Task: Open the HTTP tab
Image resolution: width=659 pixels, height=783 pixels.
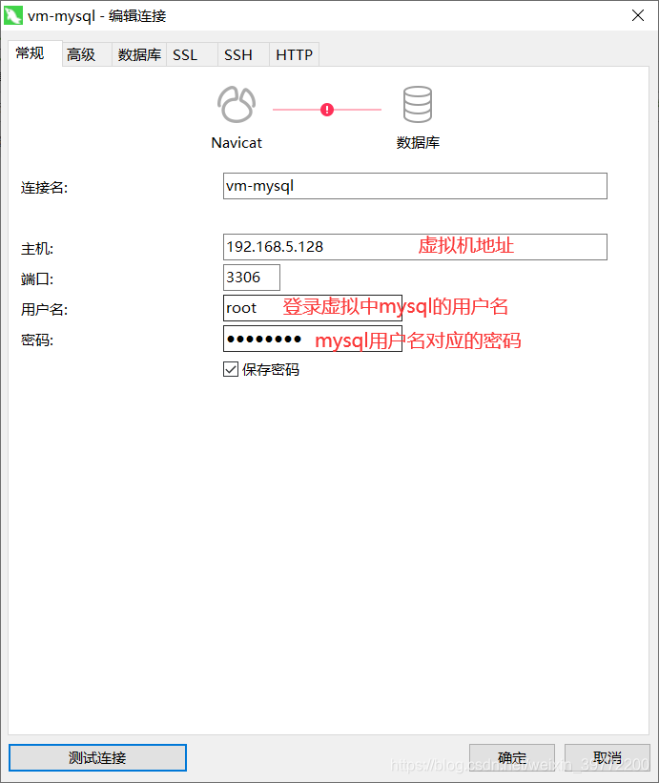Action: [x=294, y=54]
